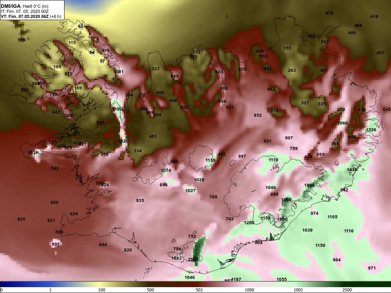Click the 478 value in the northeast sea

[x=329, y=13]
